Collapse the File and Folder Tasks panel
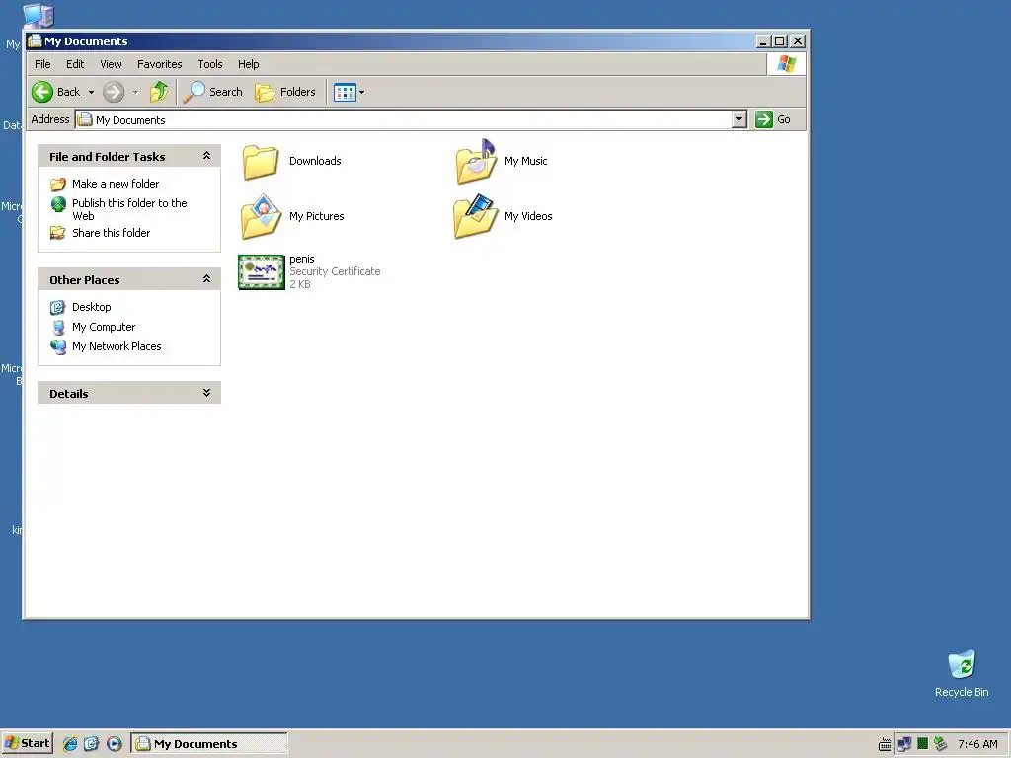 (x=207, y=156)
